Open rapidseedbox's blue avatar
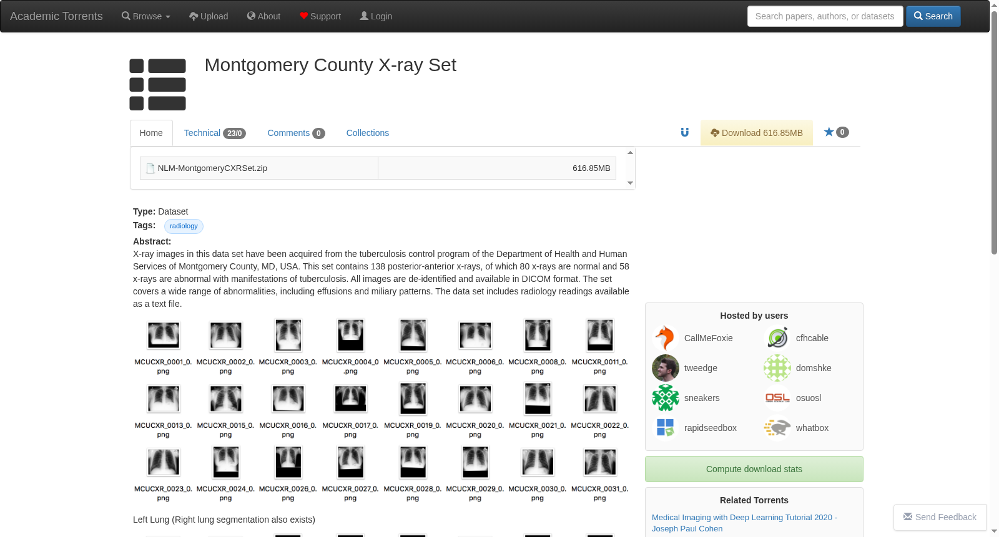Image resolution: width=999 pixels, height=537 pixels. pyautogui.click(x=666, y=428)
